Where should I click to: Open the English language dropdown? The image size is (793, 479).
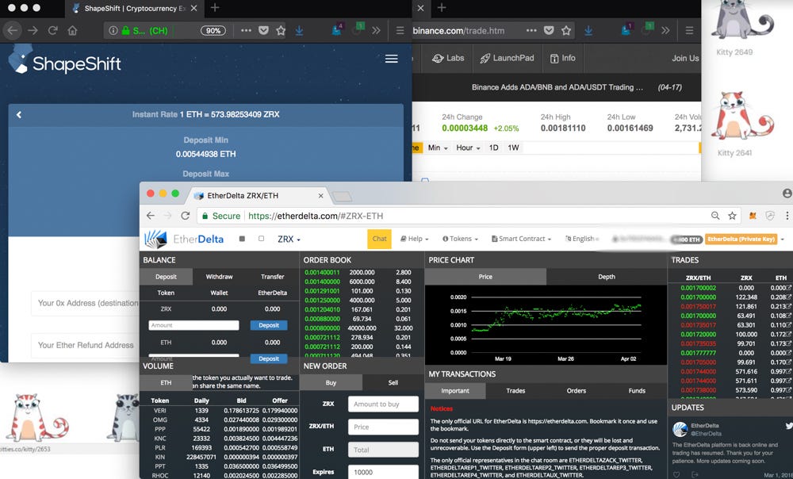click(x=582, y=239)
